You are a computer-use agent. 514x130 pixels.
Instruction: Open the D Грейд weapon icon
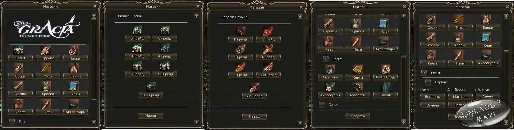240,31
